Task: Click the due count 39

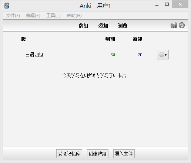Action: tap(113, 55)
